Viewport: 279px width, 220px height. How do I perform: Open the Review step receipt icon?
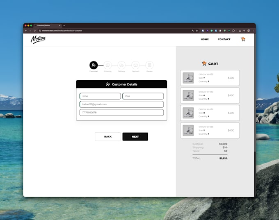pos(149,65)
